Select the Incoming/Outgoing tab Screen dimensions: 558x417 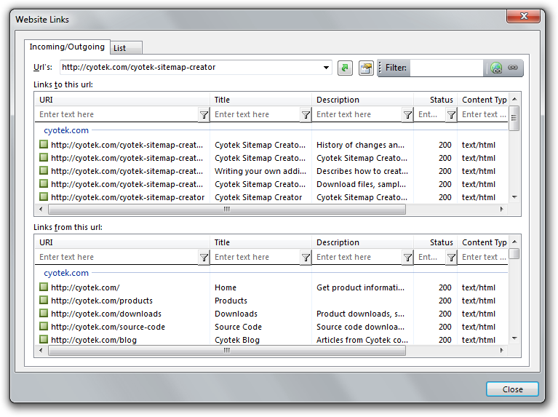(x=67, y=47)
